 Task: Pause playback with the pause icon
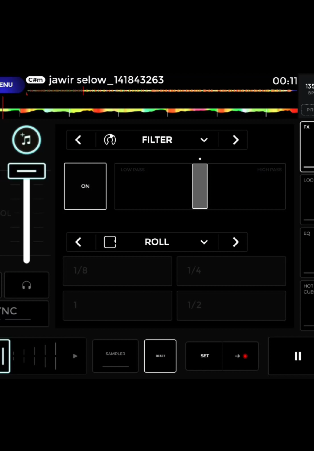pyautogui.click(x=298, y=356)
